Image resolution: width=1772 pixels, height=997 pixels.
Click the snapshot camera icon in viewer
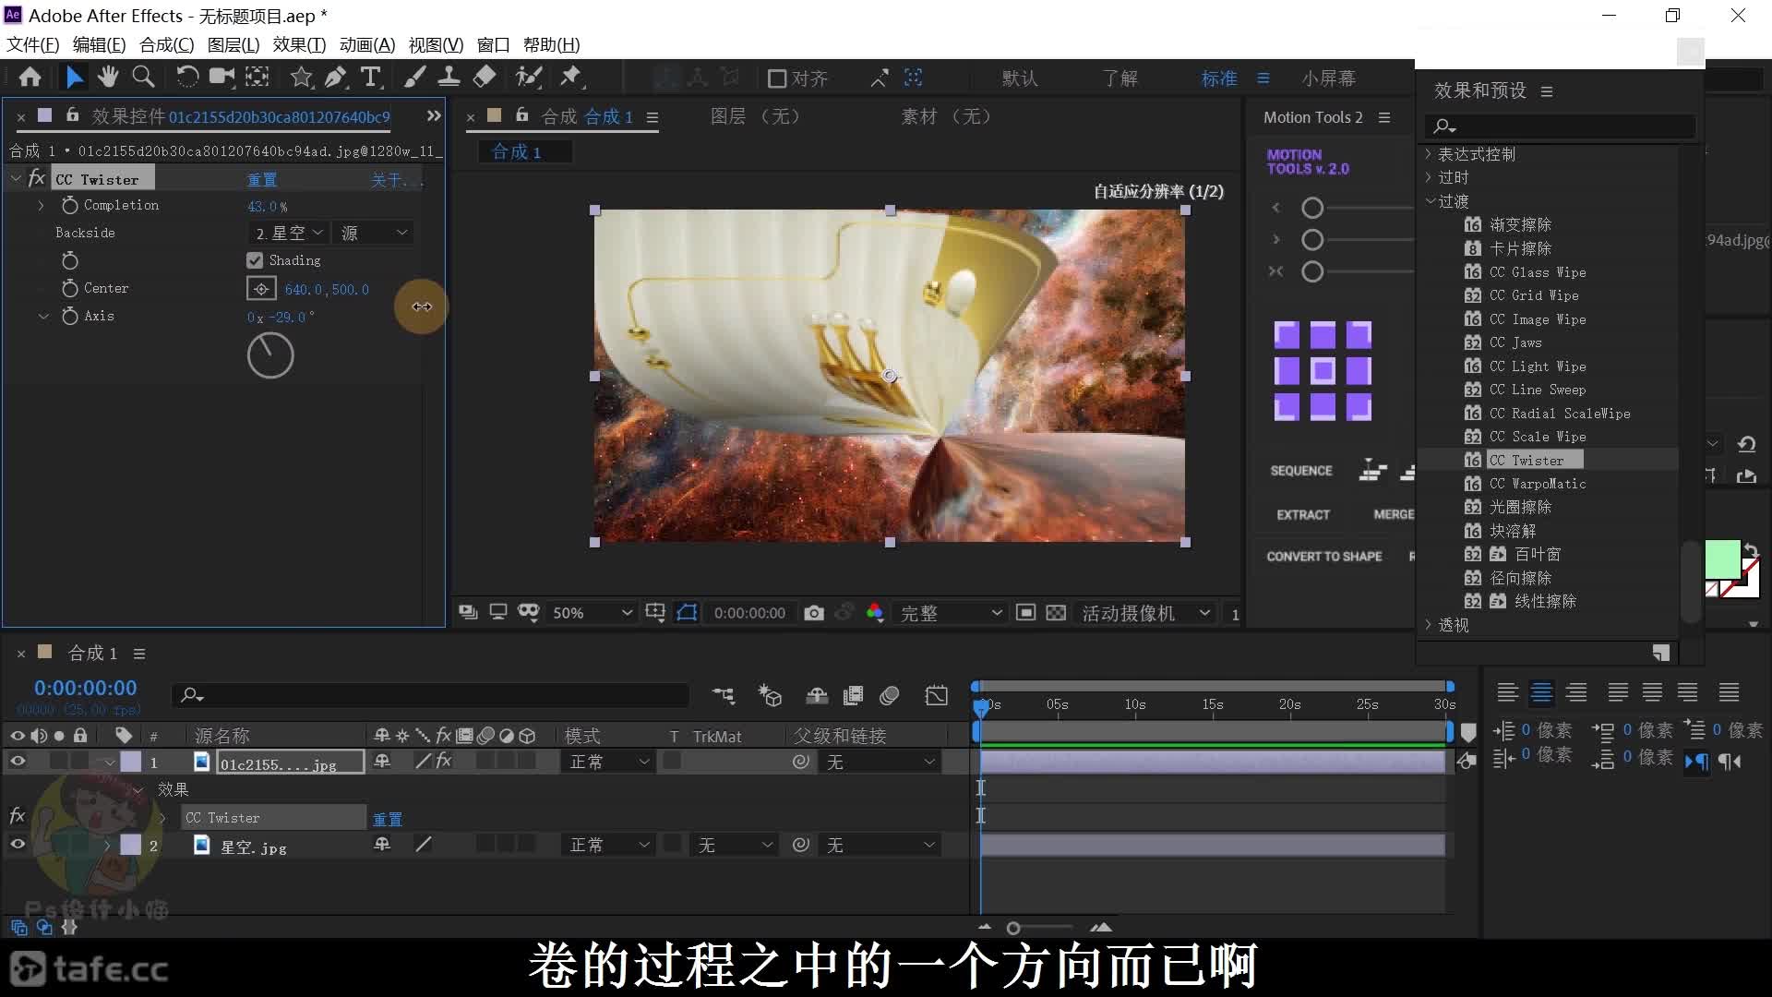coord(813,613)
